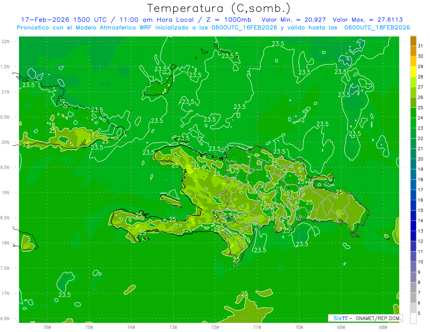Click the "17N" latitude axis label
The image size is (430, 332).
click(x=5, y=293)
